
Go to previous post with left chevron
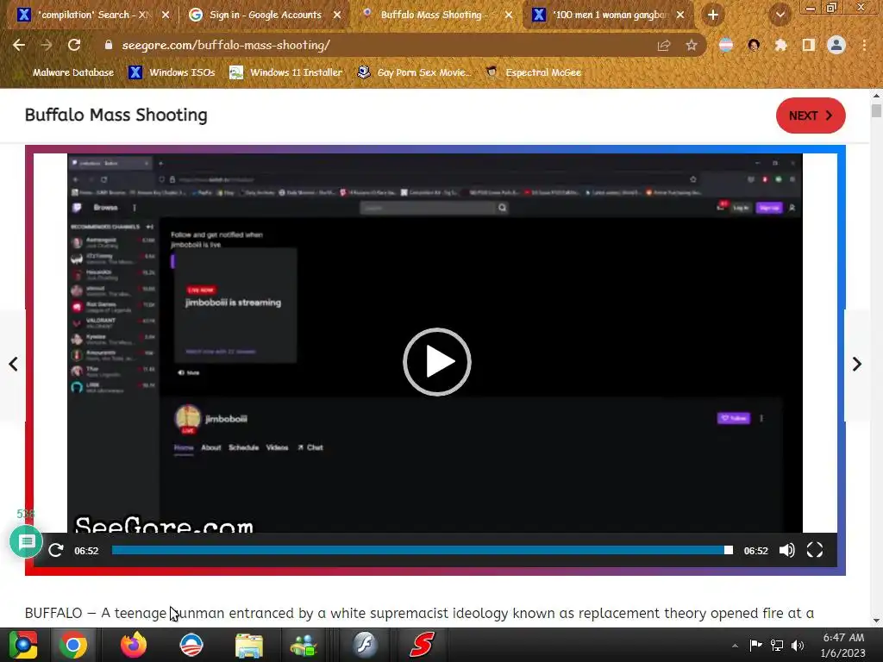(x=14, y=365)
